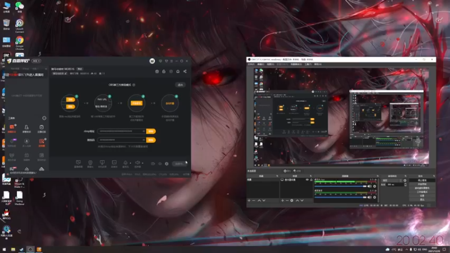Click share icon in room header
This screenshot has height=253, width=450.
pyautogui.click(x=185, y=71)
